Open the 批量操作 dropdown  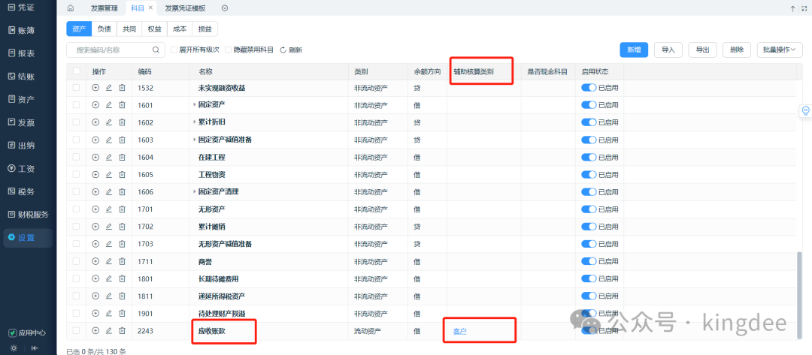pos(780,50)
